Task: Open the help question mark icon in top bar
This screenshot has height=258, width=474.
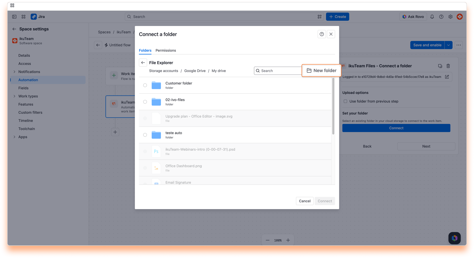Action: click(441, 17)
